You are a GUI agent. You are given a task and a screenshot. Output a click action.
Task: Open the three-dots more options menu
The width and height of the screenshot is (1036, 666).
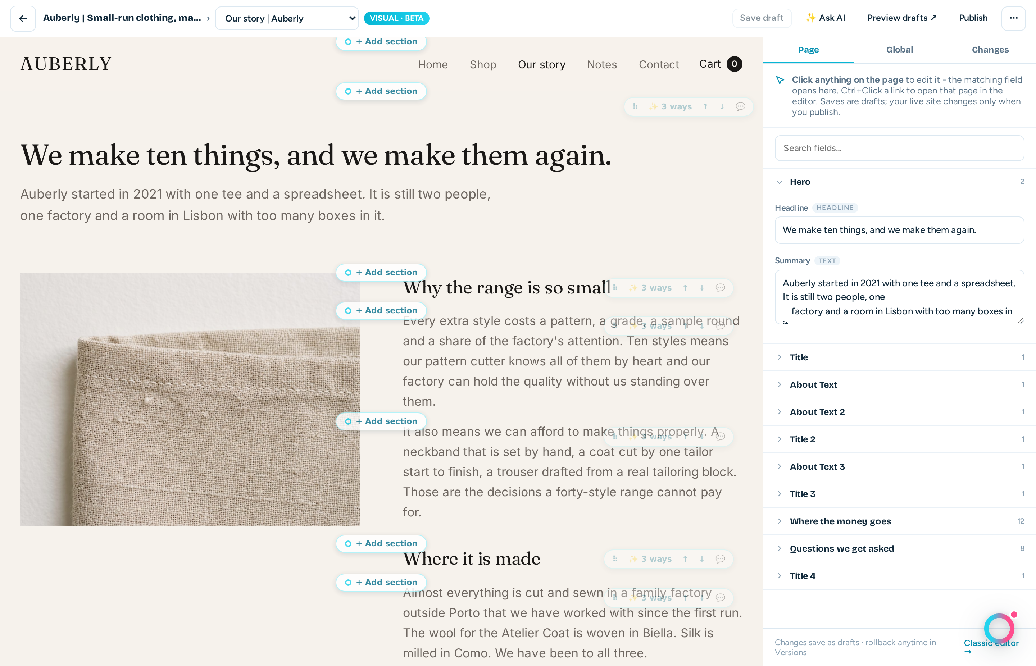pyautogui.click(x=1013, y=18)
